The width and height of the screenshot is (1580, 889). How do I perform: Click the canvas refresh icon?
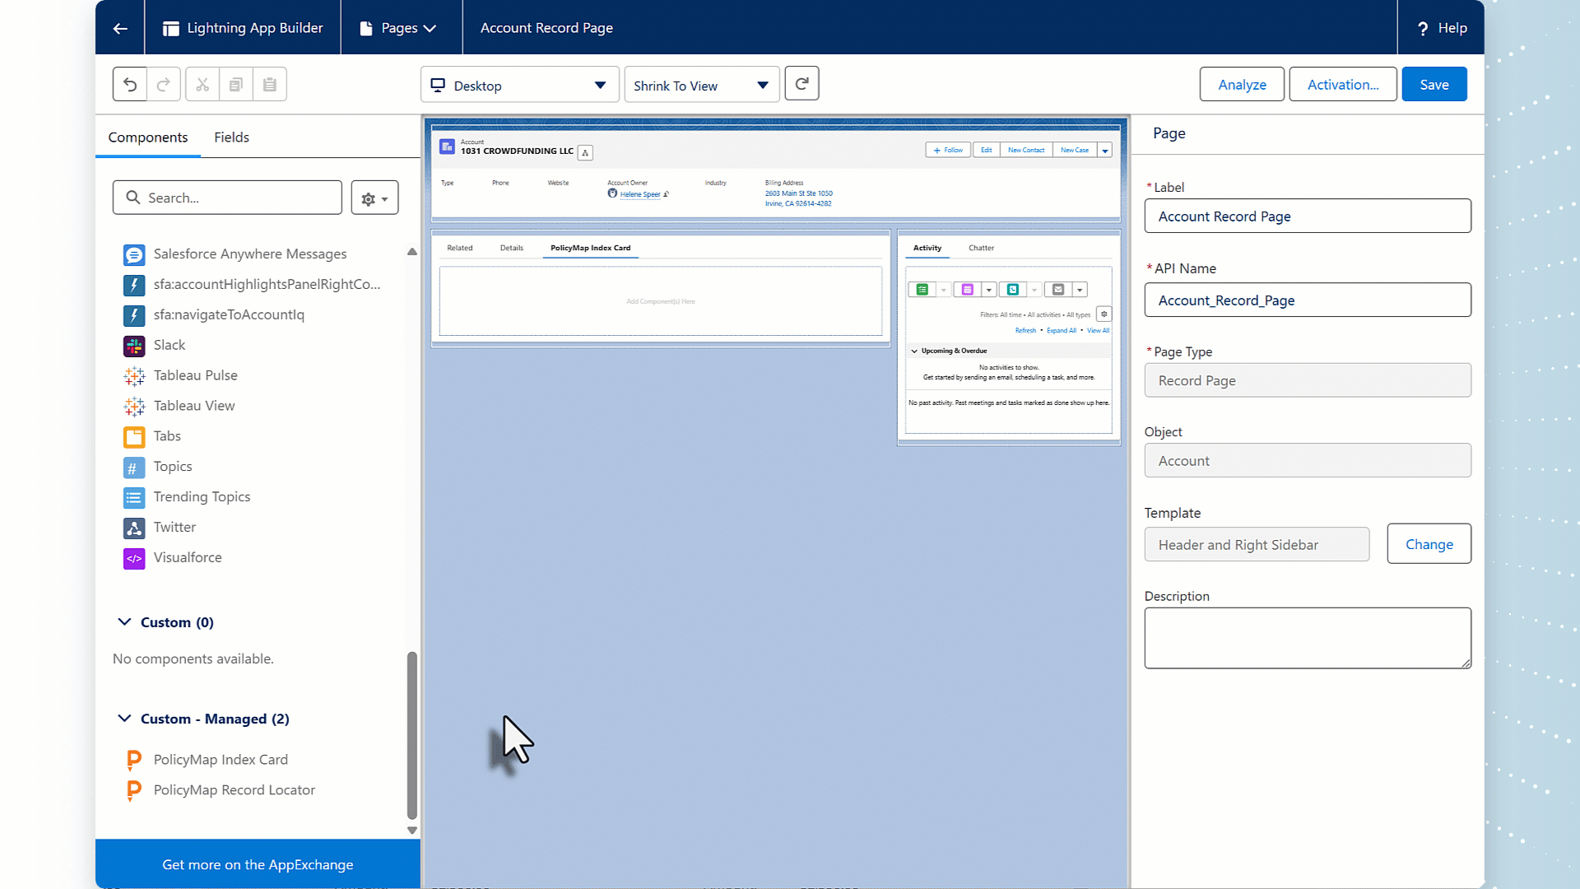point(802,84)
